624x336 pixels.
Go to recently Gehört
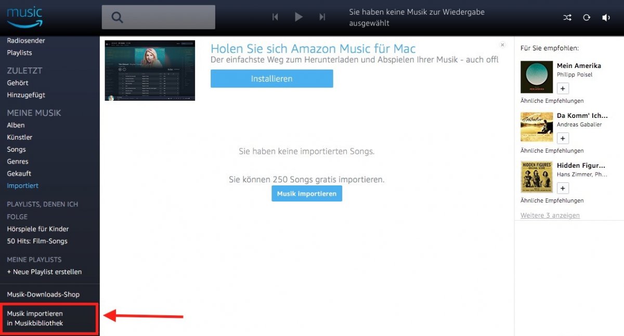18,83
